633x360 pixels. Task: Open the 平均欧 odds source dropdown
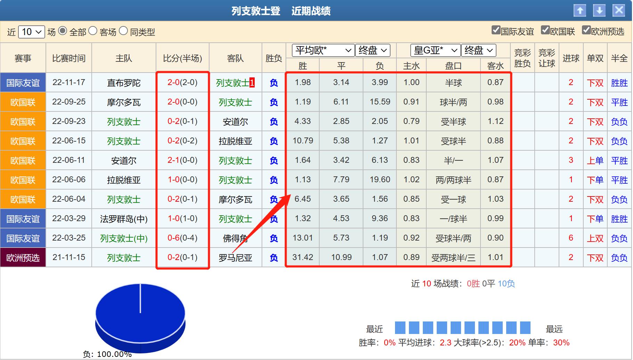click(323, 50)
